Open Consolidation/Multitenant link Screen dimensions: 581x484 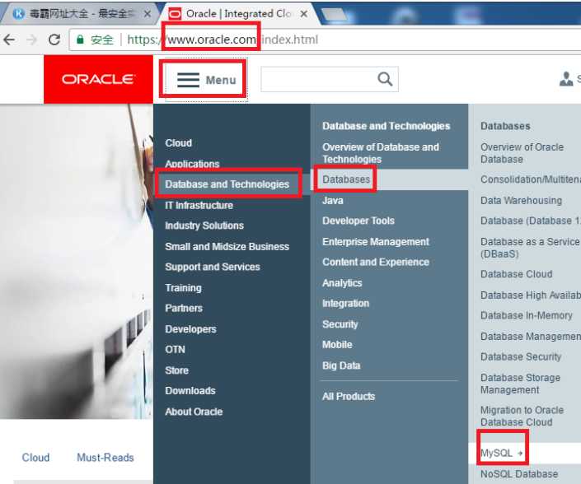click(x=531, y=179)
